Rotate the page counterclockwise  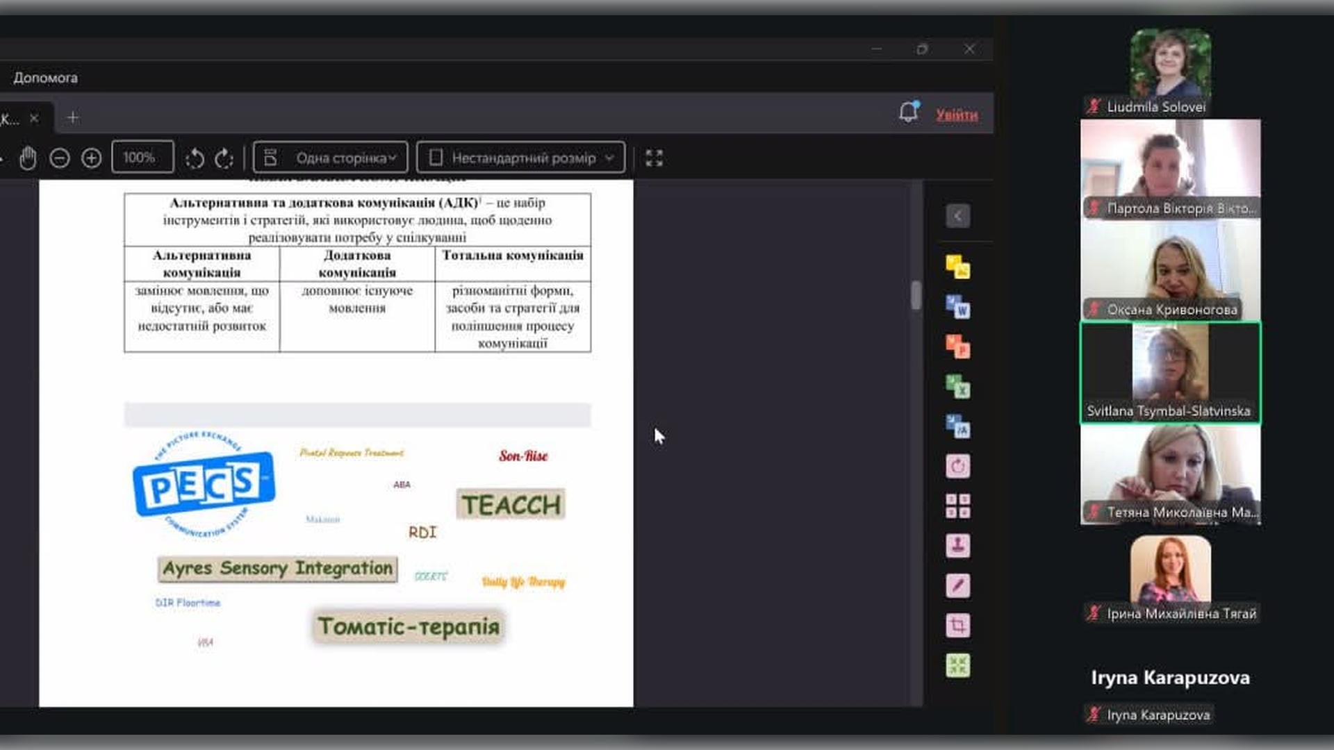(x=195, y=158)
